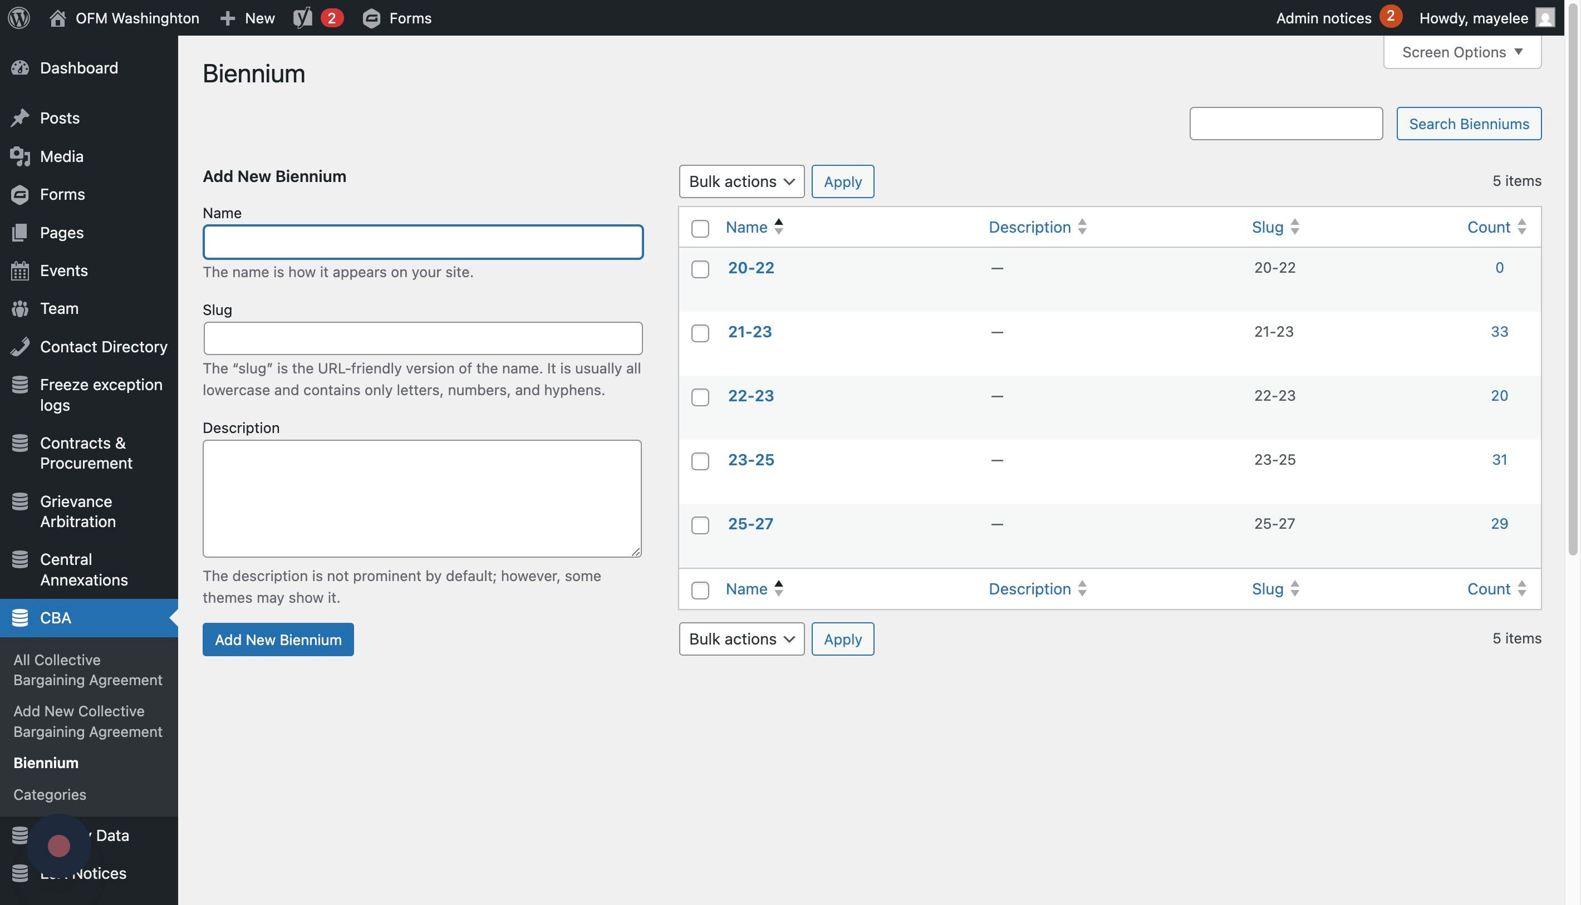Image resolution: width=1581 pixels, height=905 pixels.
Task: Click the mayelee user avatar
Action: (1545, 17)
